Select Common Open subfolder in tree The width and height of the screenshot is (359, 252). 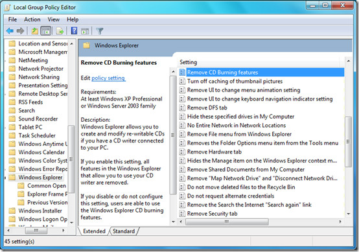47,186
